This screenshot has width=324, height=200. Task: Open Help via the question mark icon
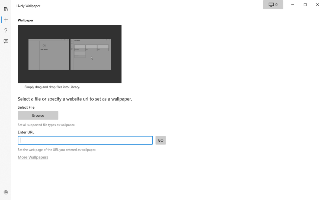pos(6,30)
